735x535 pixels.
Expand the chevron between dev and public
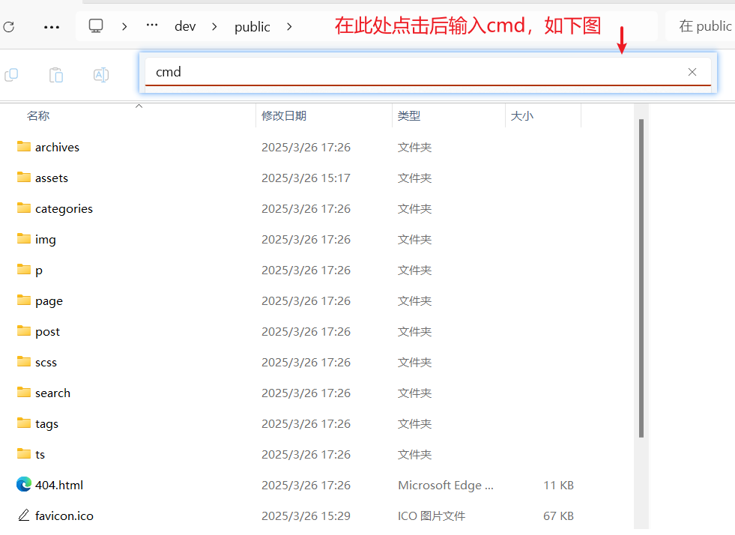[215, 26]
